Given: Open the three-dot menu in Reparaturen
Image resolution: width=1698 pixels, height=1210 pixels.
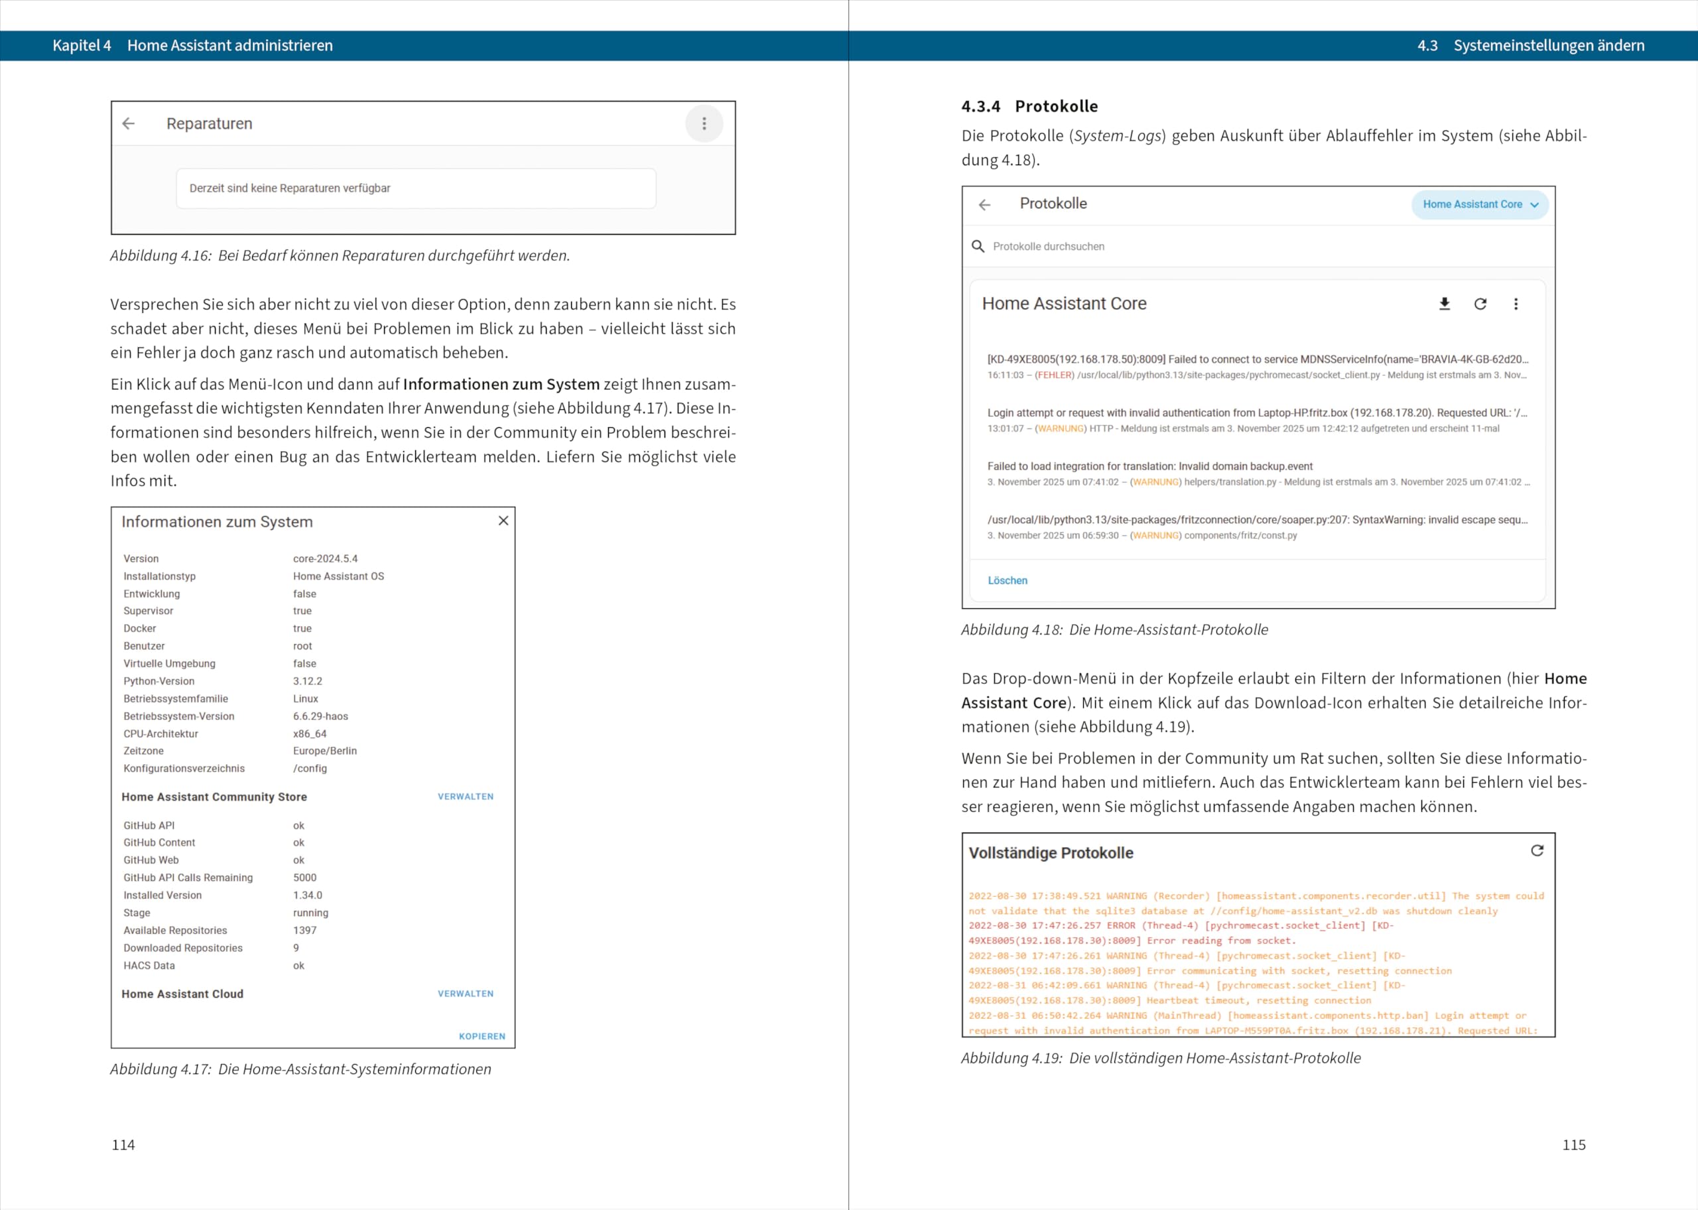Looking at the screenshot, I should click(704, 123).
